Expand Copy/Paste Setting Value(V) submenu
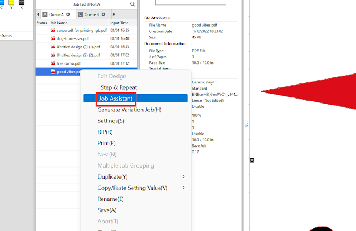Viewport: 356px width, 231px height. (136, 188)
